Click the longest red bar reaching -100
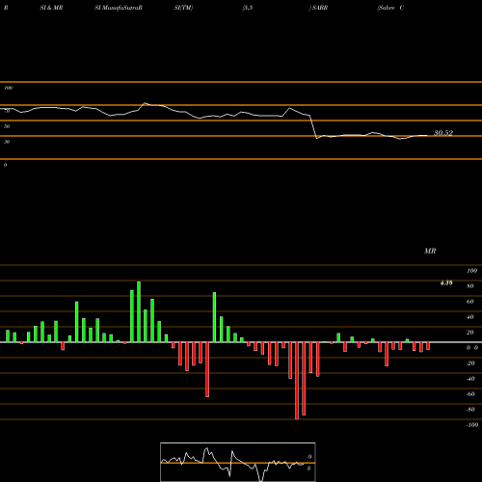The height and width of the screenshot is (482, 482). (297, 381)
